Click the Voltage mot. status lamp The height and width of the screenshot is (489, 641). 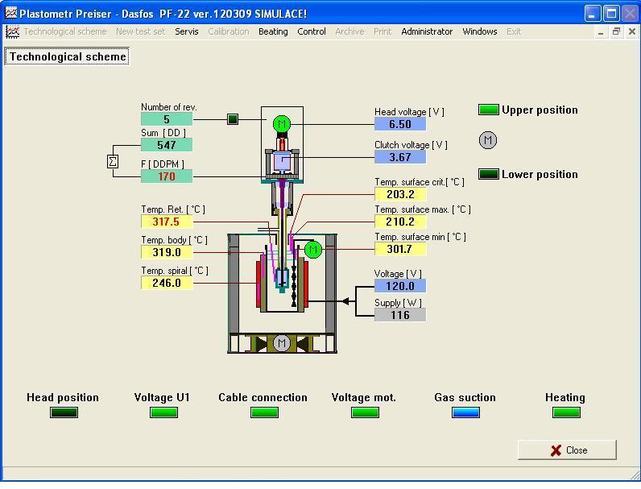(365, 412)
